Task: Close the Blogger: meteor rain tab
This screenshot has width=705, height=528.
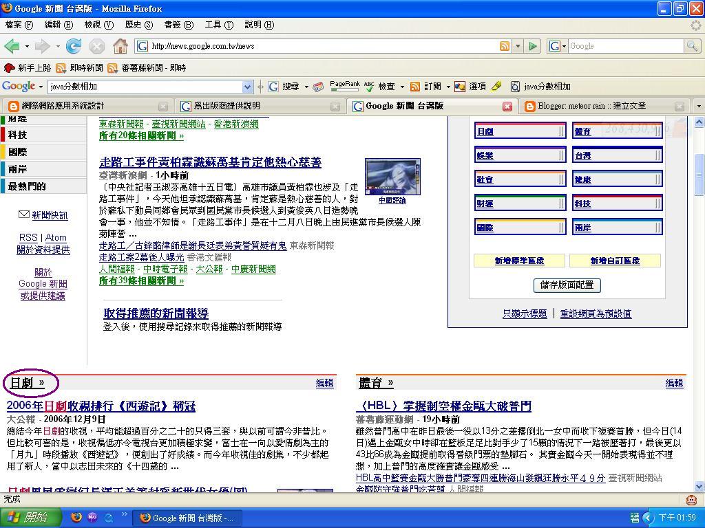Action: 680,107
